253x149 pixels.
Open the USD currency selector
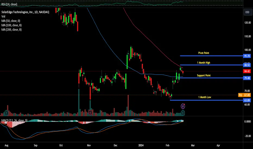(247, 12)
